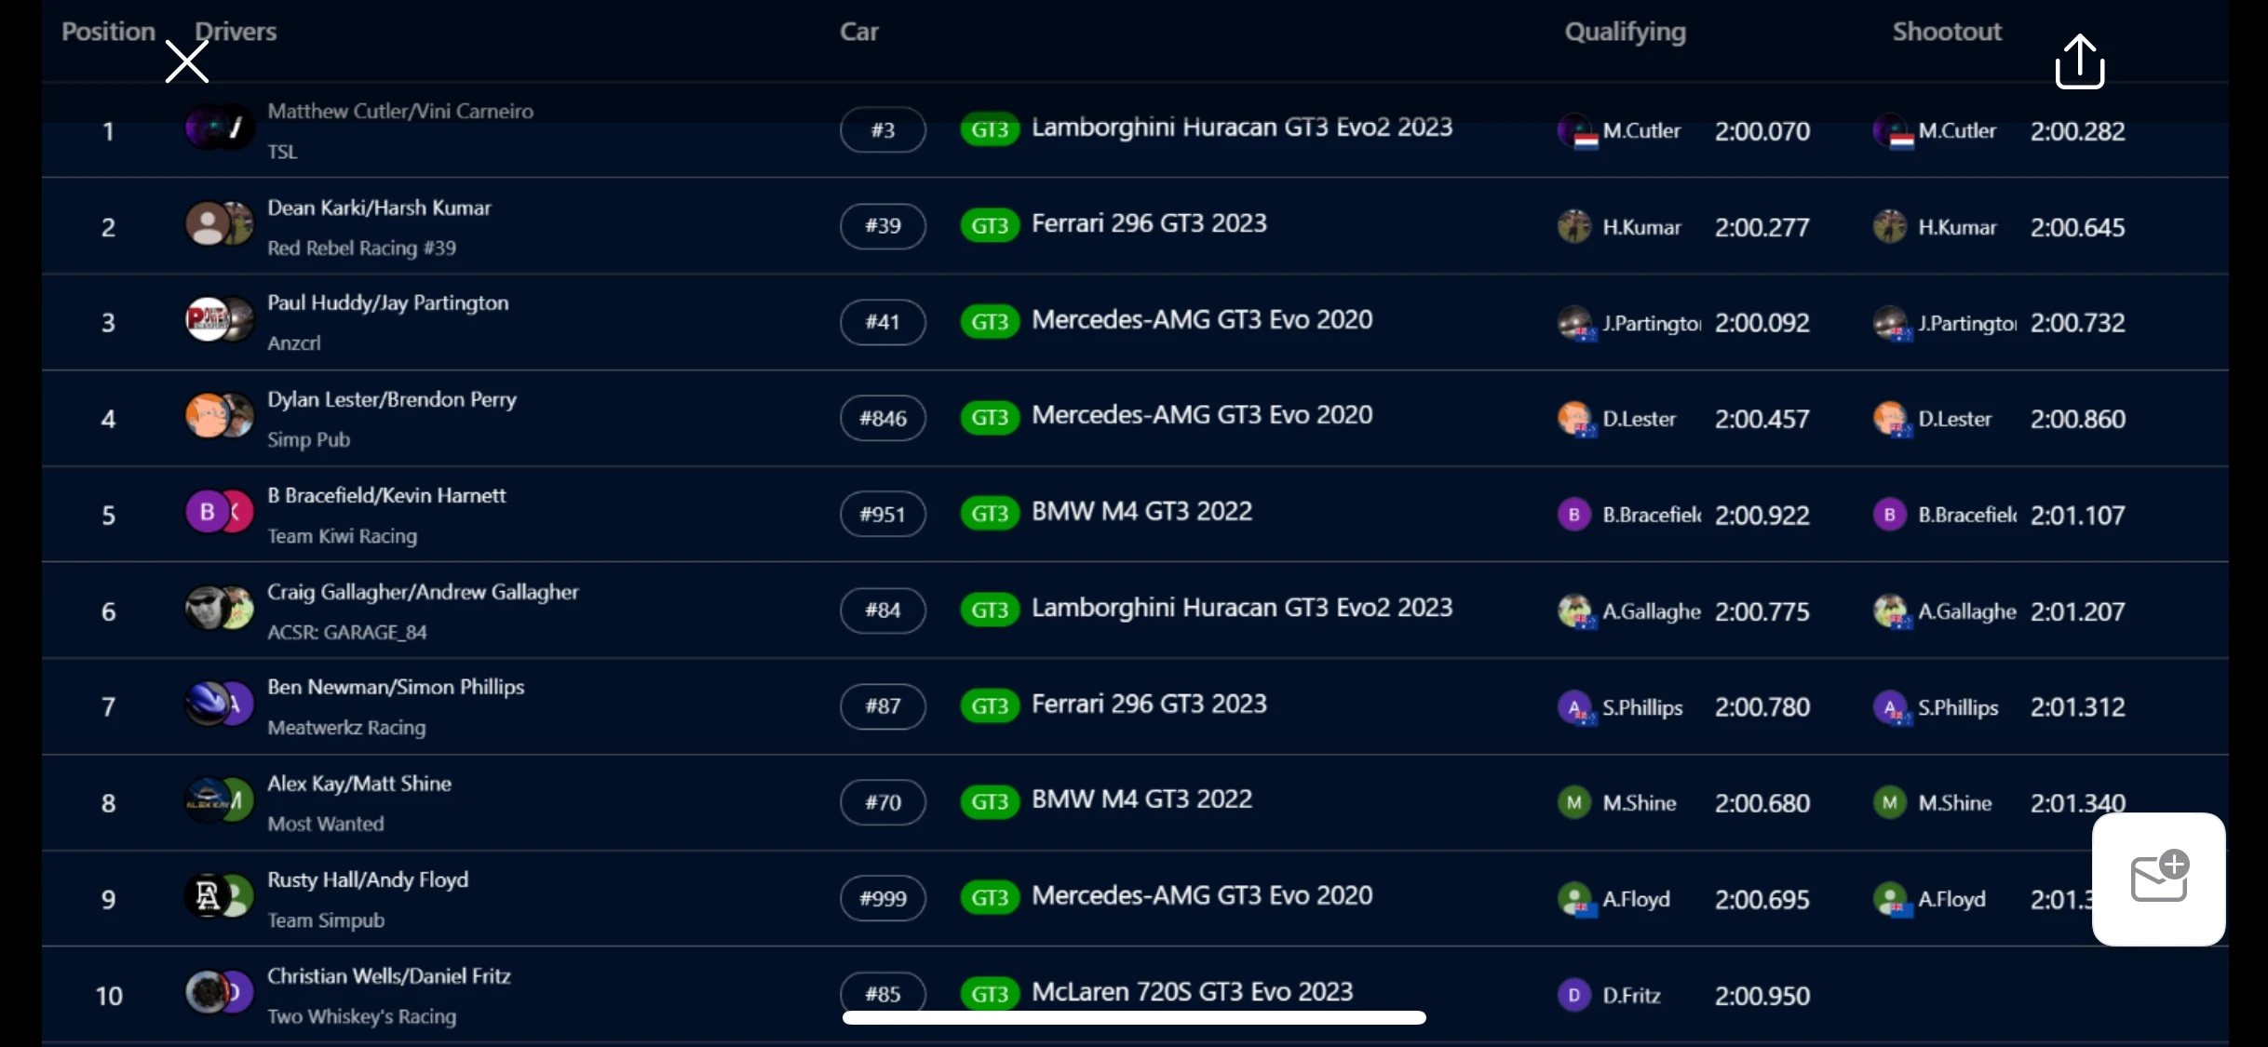Tap GT3 class badge on the #951 BMW row
The width and height of the screenshot is (2268, 1047).
[990, 514]
